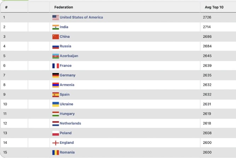
Task: Click the India flag icon
Action: (x=56, y=27)
